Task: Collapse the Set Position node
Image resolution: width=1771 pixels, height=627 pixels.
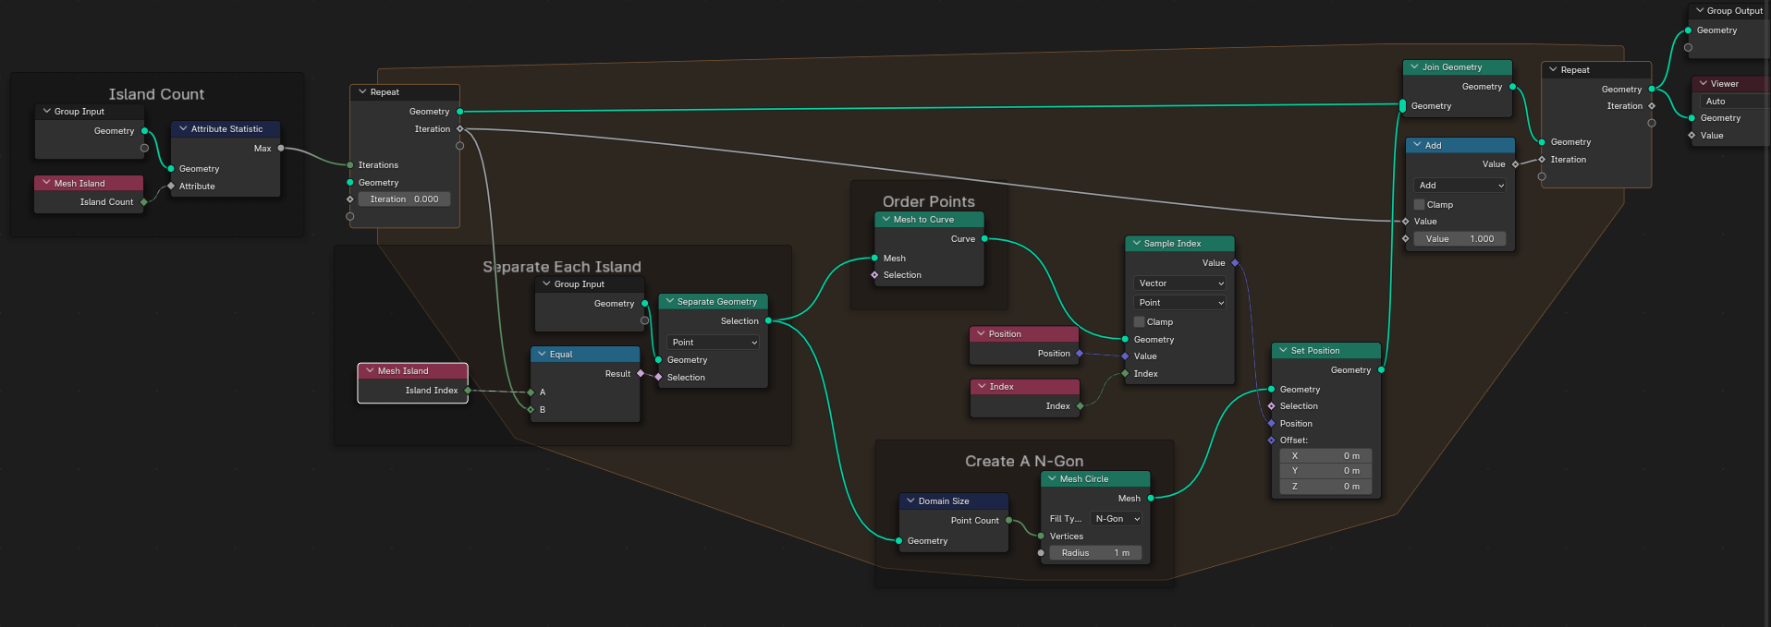Action: click(x=1283, y=350)
